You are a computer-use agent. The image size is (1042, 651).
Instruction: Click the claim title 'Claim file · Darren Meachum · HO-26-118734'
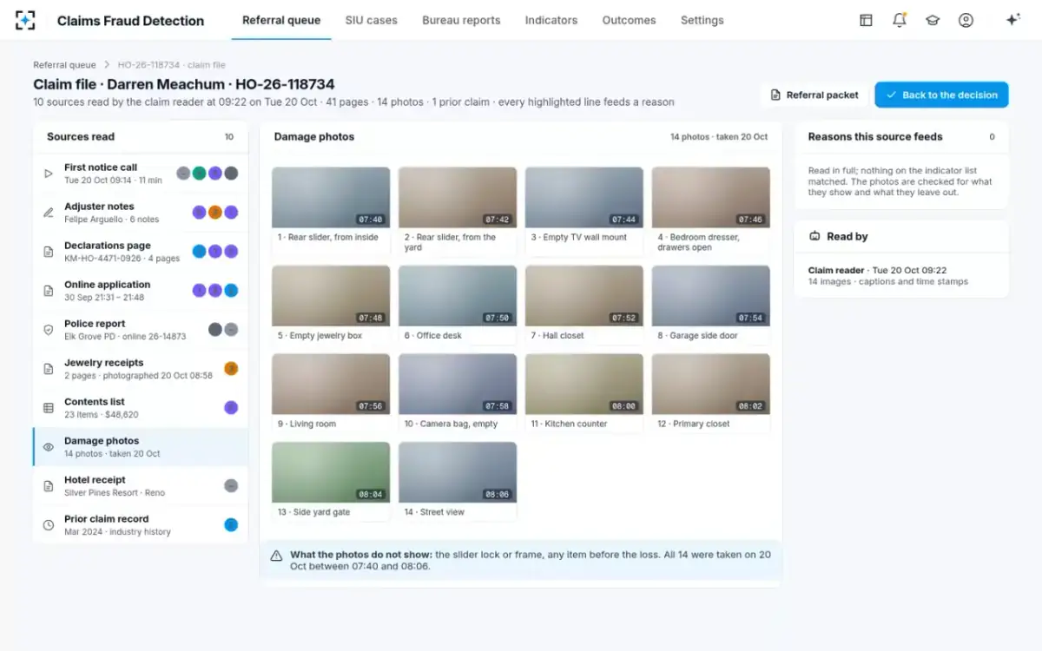(184, 84)
